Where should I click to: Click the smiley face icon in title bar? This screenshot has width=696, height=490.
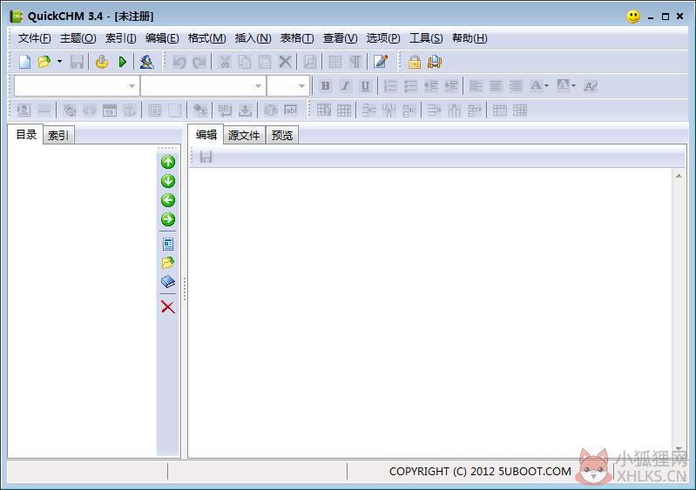pyautogui.click(x=633, y=17)
